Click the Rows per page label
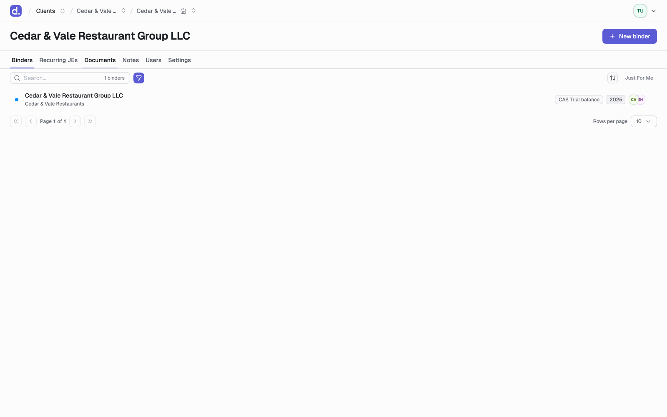 [x=610, y=121]
